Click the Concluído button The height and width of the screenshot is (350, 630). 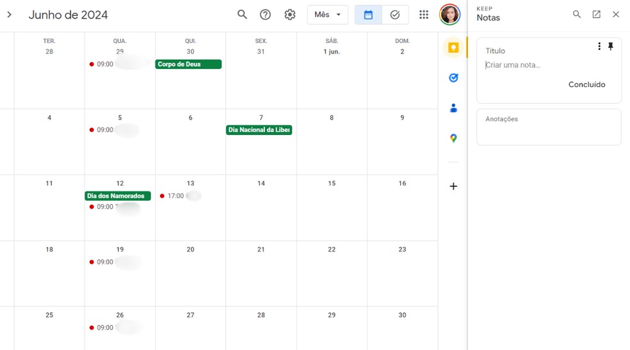586,84
